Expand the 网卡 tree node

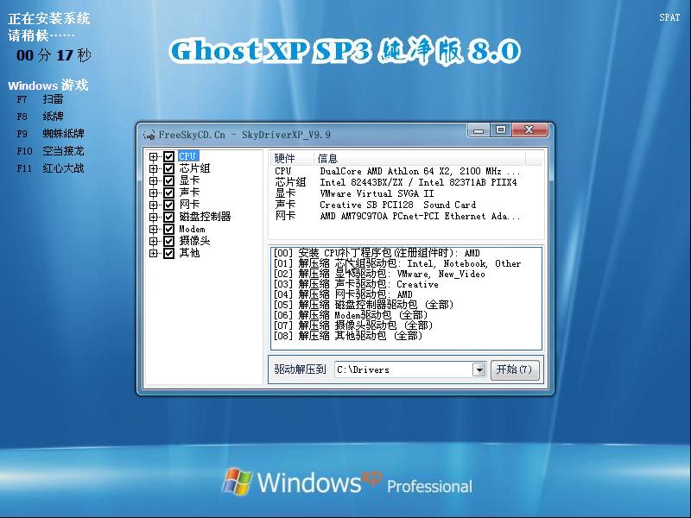[x=154, y=205]
